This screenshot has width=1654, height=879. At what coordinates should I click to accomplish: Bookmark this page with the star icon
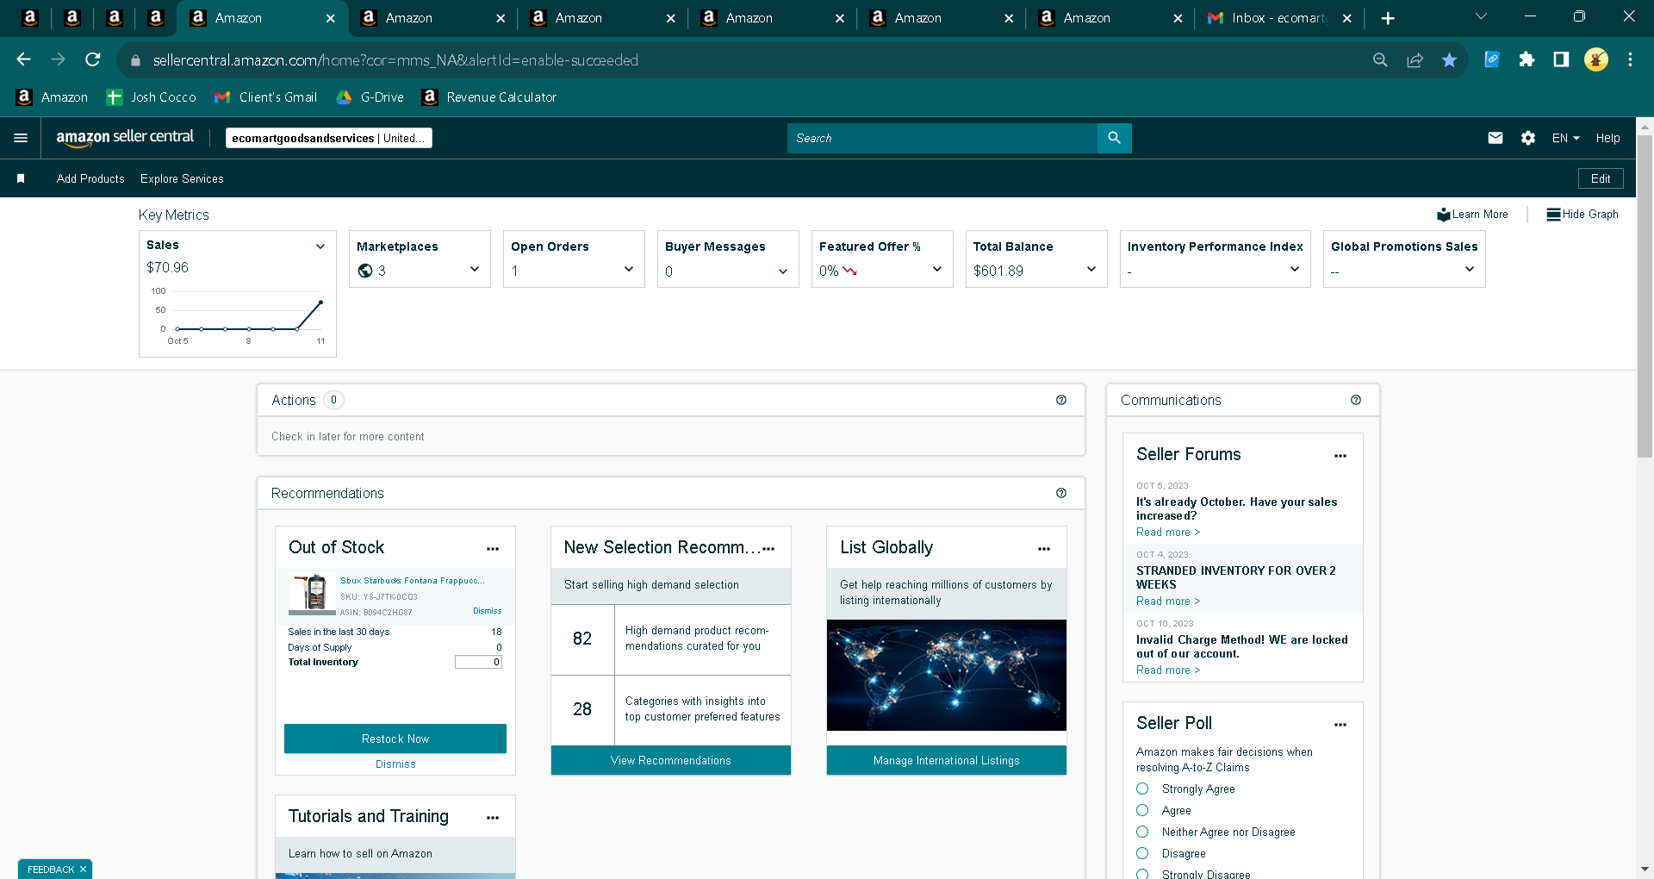[x=1449, y=59]
